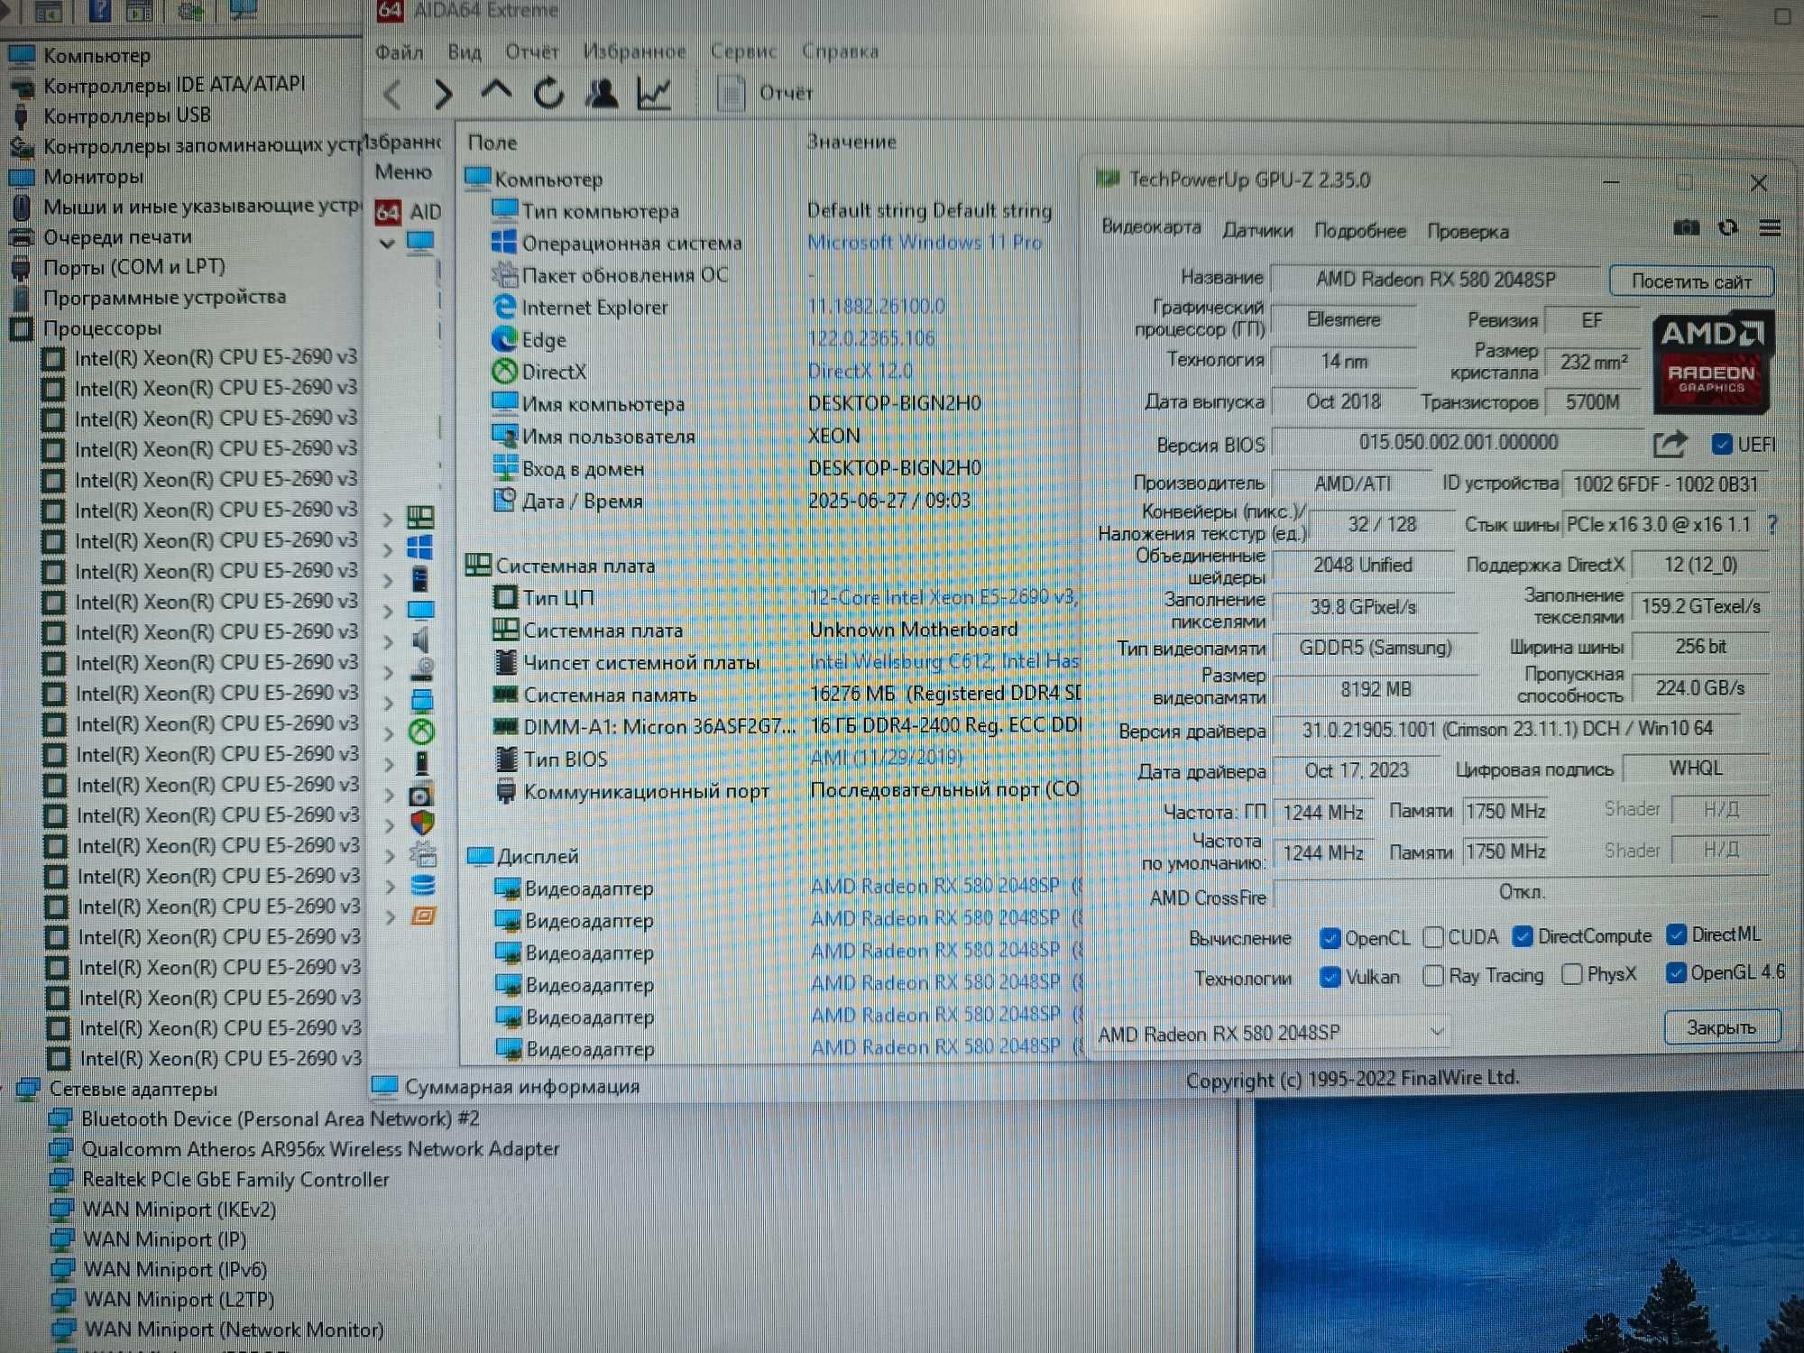The height and width of the screenshot is (1353, 1804).
Task: Select the software disc icon in AIDA64 sidebar
Action: click(x=421, y=795)
